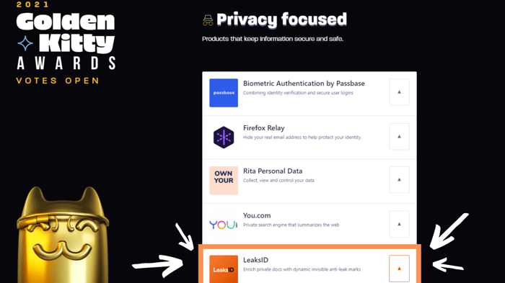Click the Firefox Relay hexagon logo
The image size is (505, 283).
point(224,138)
